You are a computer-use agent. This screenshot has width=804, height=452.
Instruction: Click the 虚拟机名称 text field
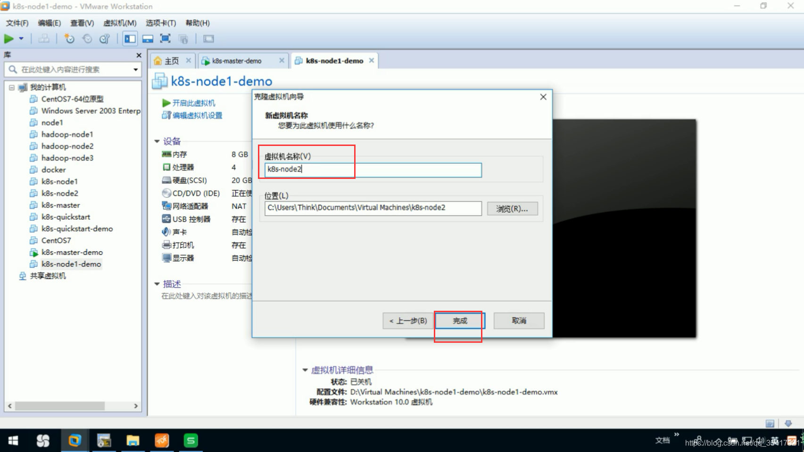click(373, 169)
